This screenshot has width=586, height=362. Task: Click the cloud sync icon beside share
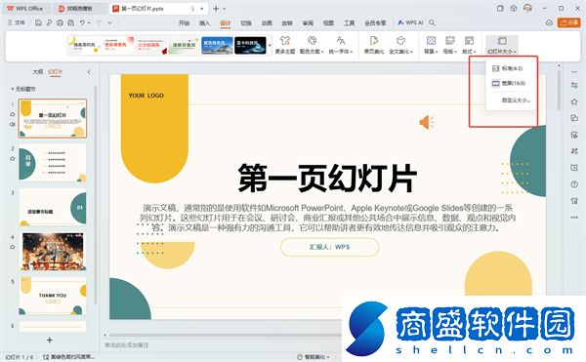click(x=549, y=22)
